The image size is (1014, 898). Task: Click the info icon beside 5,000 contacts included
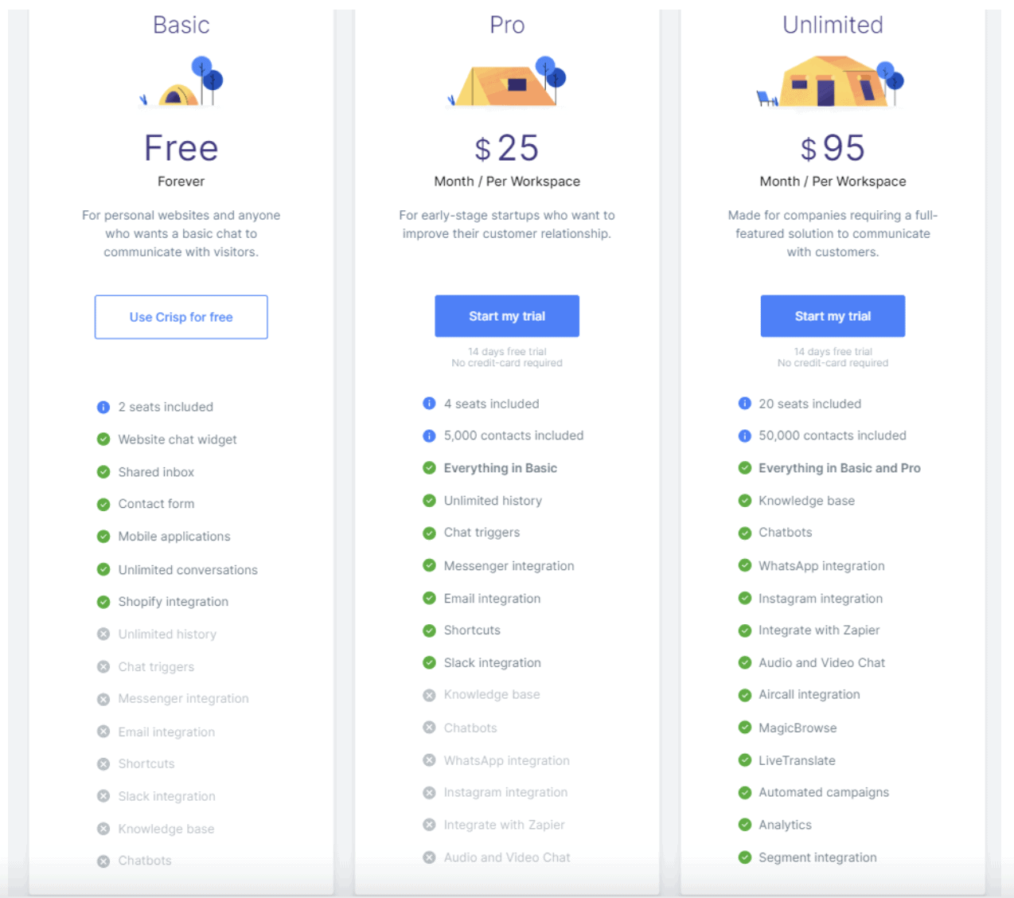[429, 435]
